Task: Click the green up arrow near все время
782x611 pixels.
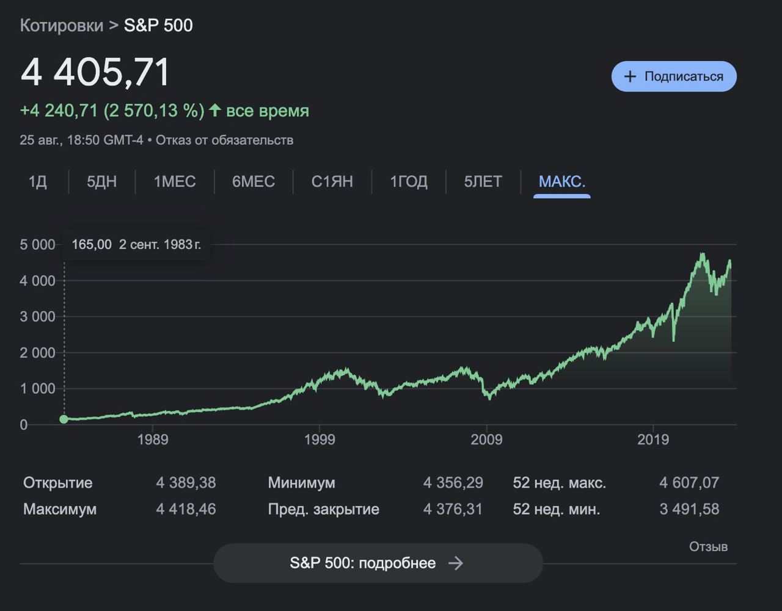Action: point(214,110)
